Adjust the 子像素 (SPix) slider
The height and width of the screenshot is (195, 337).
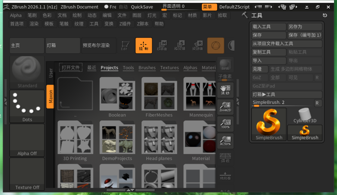[x=225, y=77]
